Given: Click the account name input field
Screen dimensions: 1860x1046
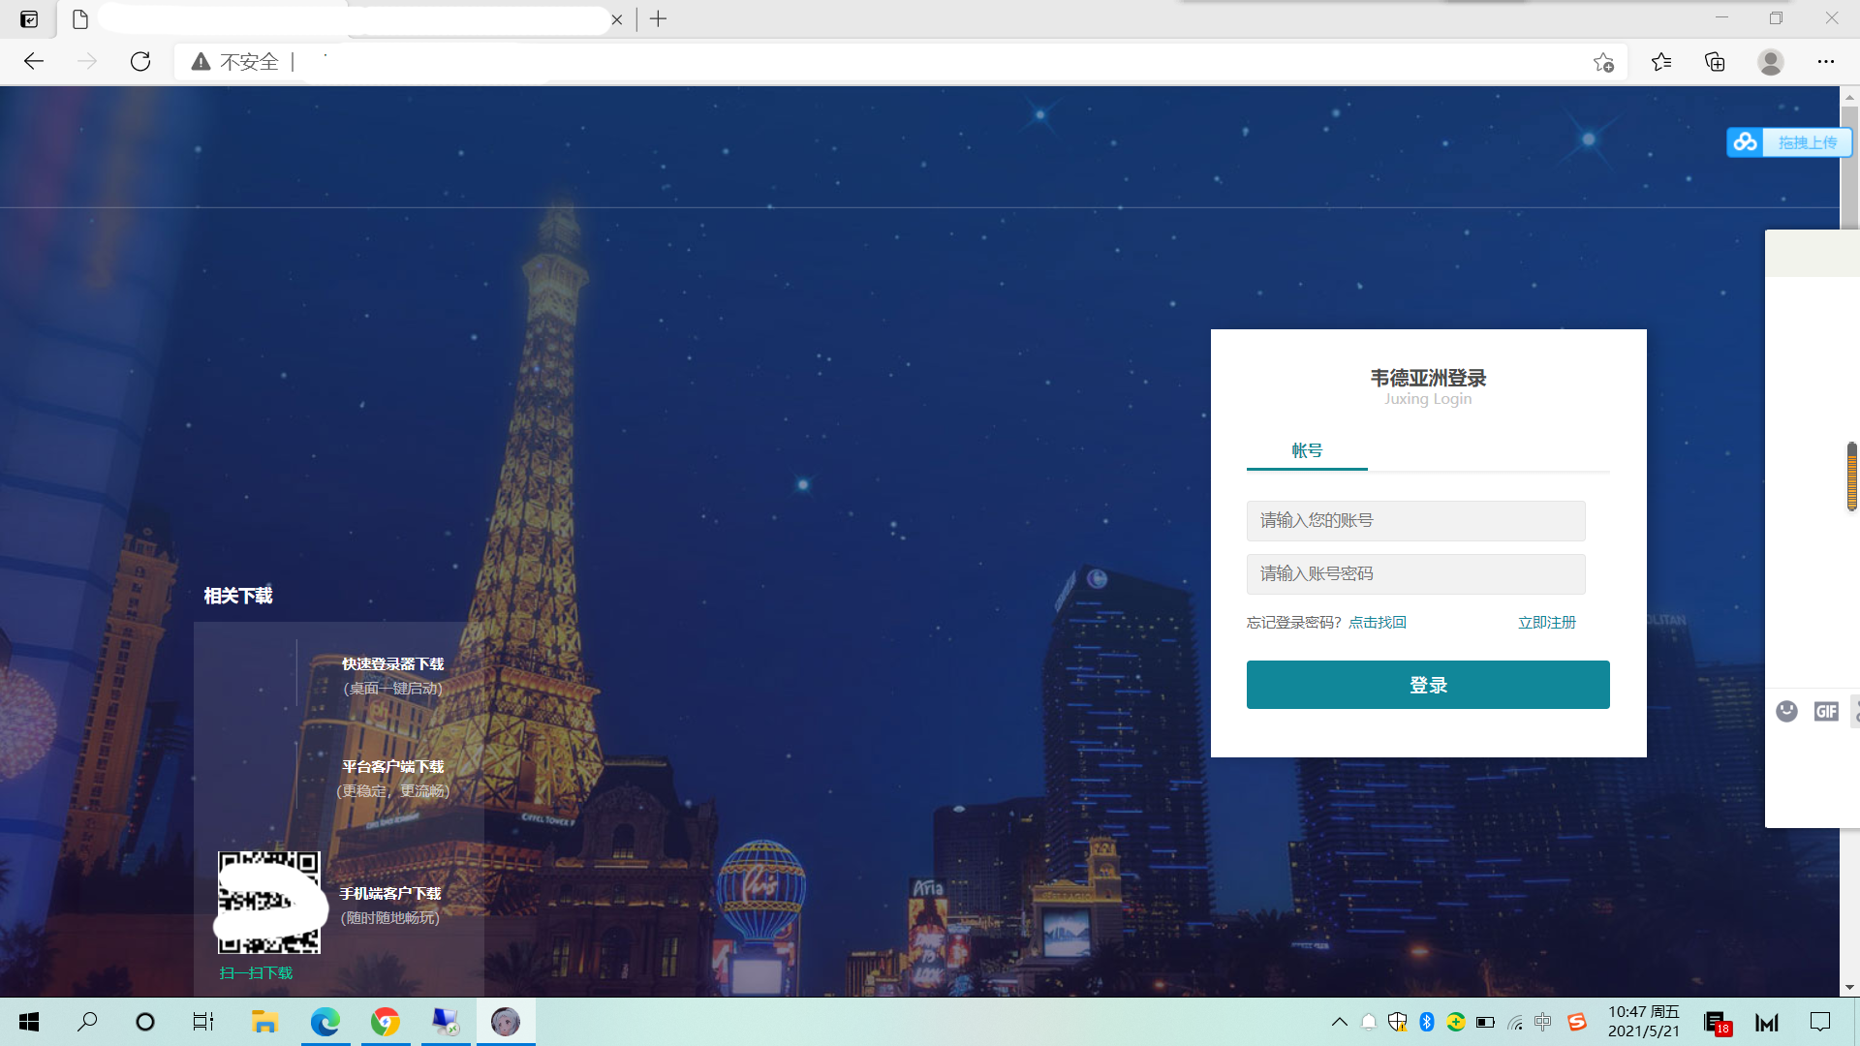Looking at the screenshot, I should point(1415,521).
